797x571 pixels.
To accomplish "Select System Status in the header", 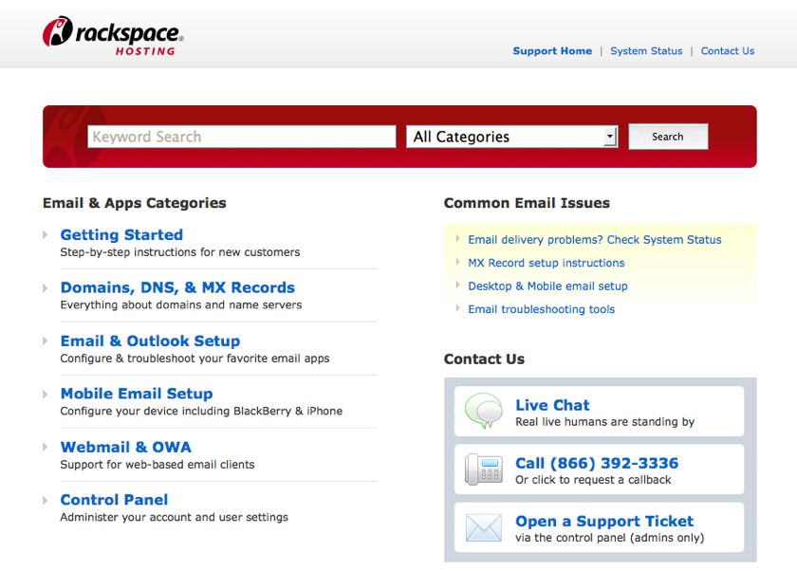I will coord(646,51).
